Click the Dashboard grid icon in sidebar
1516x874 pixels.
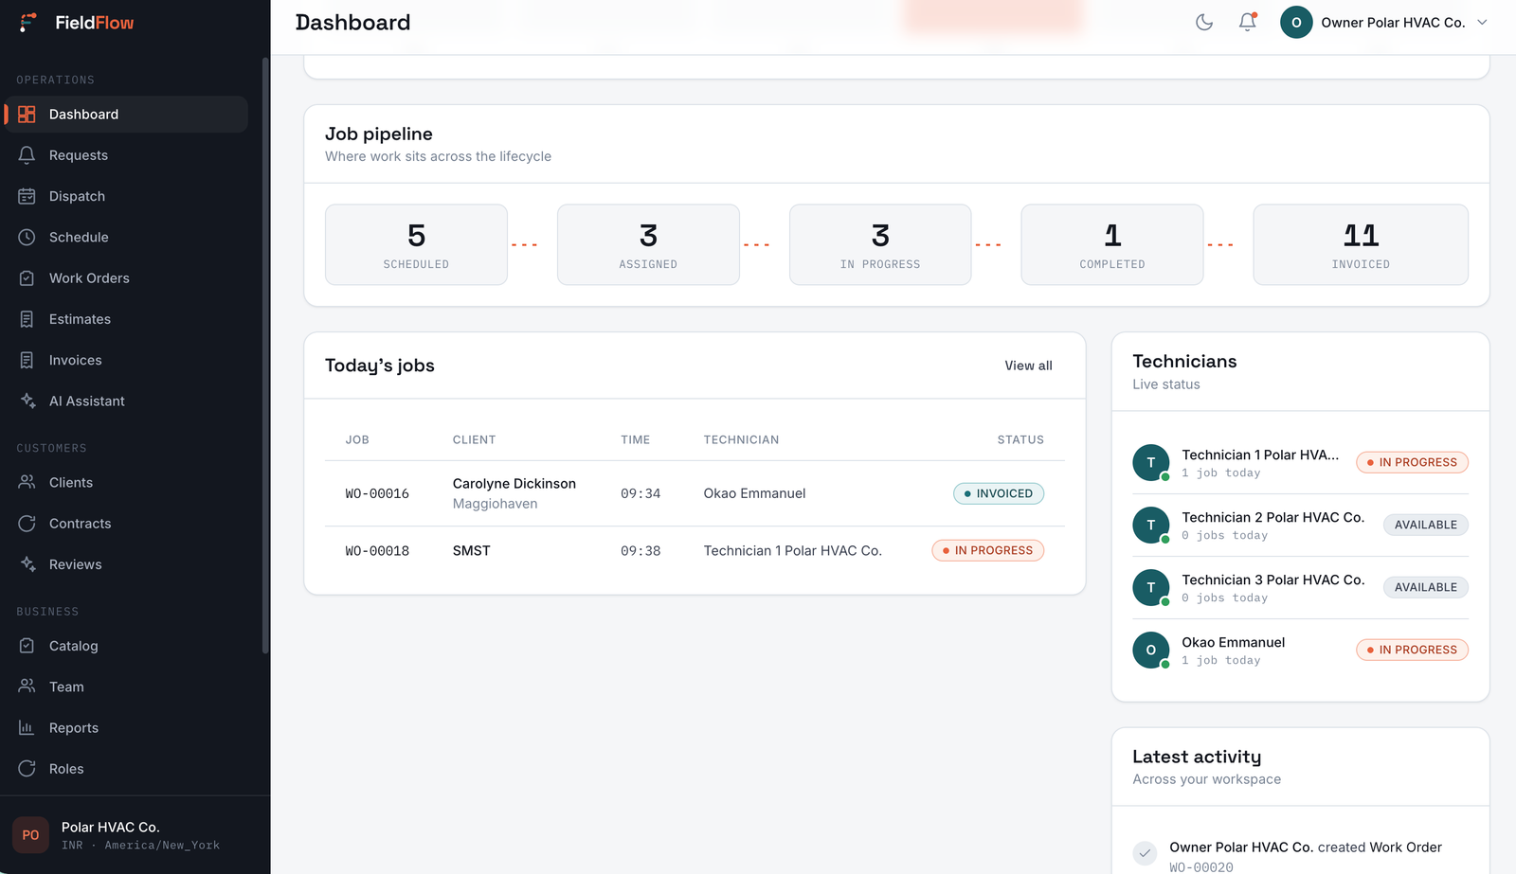27,115
